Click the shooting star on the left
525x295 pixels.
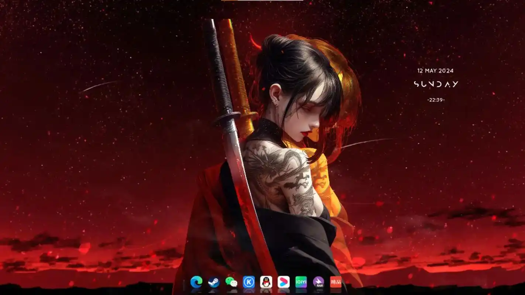(99, 86)
